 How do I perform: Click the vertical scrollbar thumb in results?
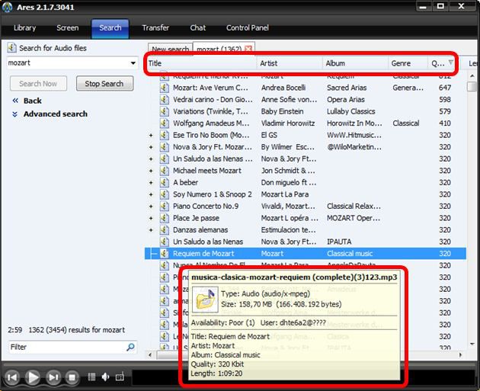(x=472, y=87)
